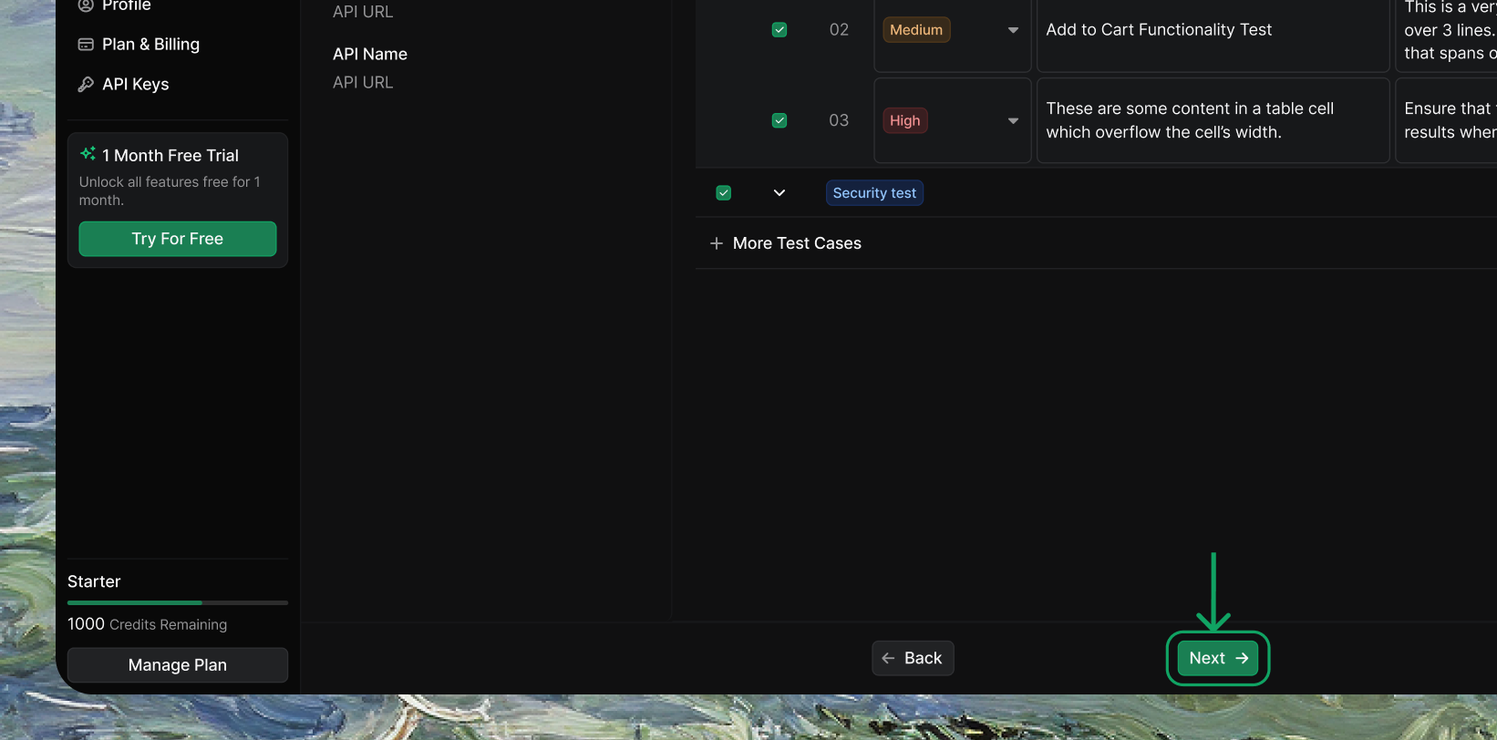
Task: Proceed with the Next button
Action: click(x=1218, y=658)
